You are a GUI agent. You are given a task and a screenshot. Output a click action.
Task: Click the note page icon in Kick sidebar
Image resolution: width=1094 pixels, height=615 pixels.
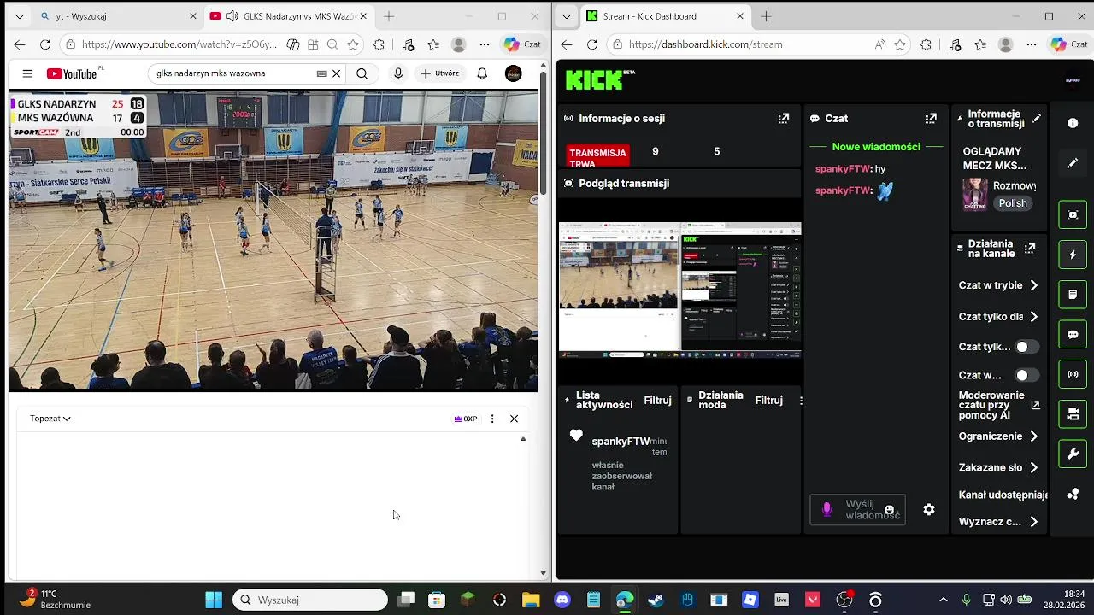pos(1073,295)
